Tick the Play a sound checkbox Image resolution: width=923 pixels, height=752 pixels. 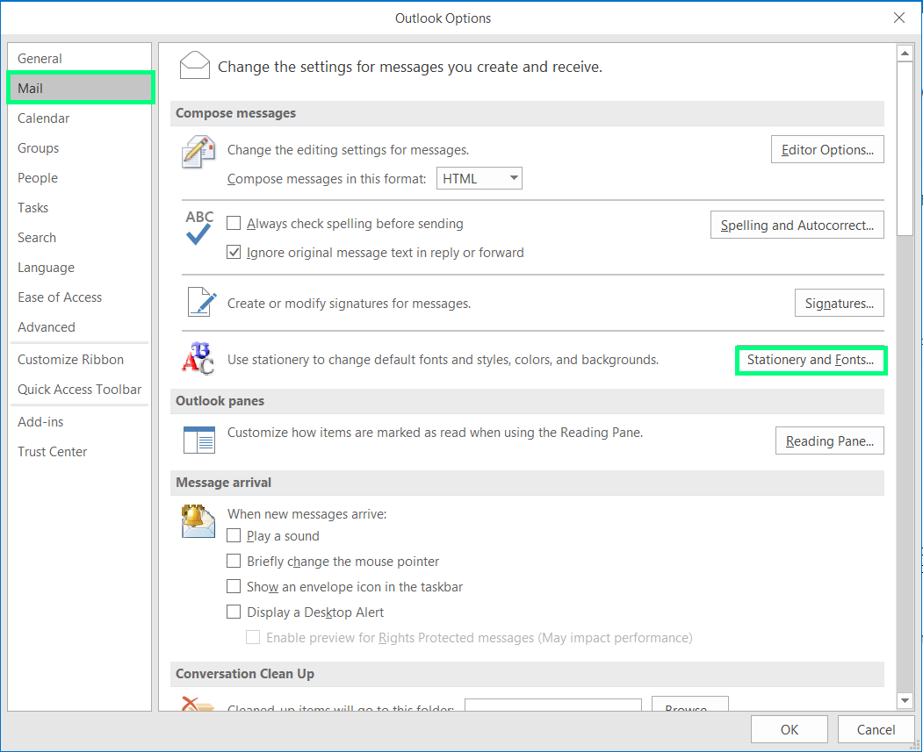click(x=234, y=535)
